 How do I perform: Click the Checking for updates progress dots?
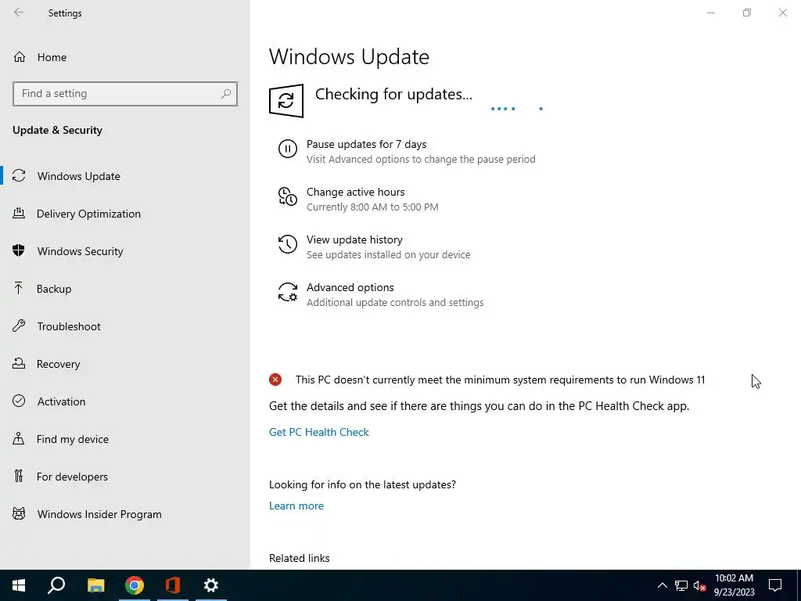516,108
